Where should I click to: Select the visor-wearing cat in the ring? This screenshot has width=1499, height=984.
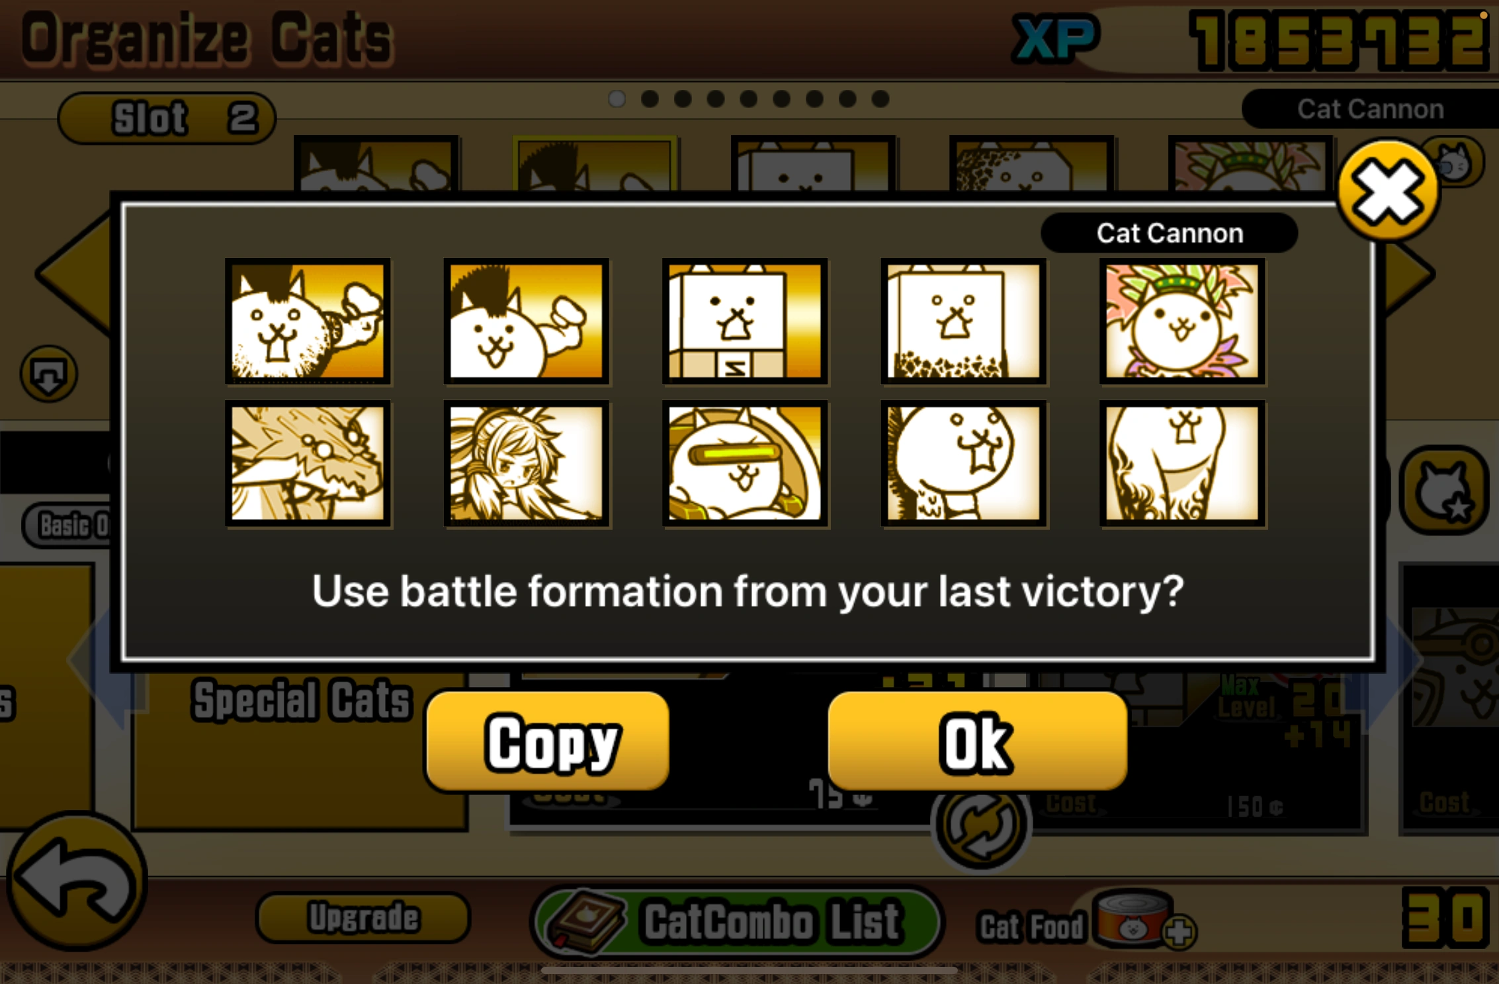coord(745,464)
